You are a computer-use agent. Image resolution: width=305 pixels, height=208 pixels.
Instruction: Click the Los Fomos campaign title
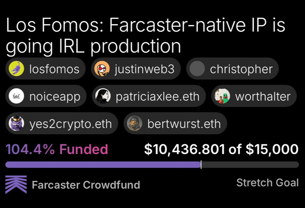(145, 35)
